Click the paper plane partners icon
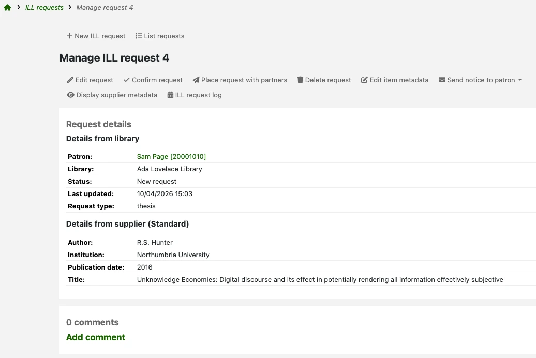Viewport: 536px width, 358px height. pos(196,80)
